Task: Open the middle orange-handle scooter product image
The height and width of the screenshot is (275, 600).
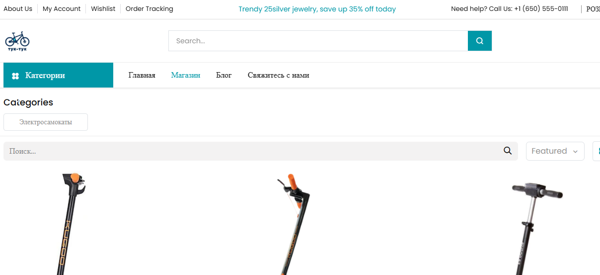Action: click(x=293, y=224)
